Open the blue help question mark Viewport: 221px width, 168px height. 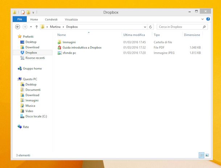[x=208, y=19]
